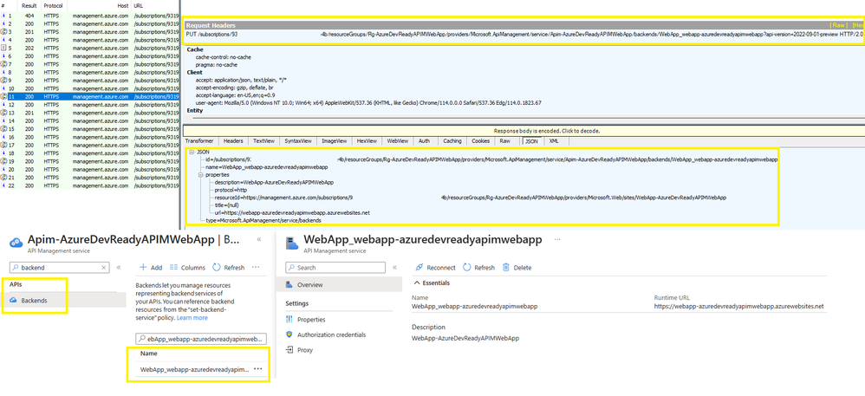Open the Auth tab
The image size is (865, 396).
[424, 141]
